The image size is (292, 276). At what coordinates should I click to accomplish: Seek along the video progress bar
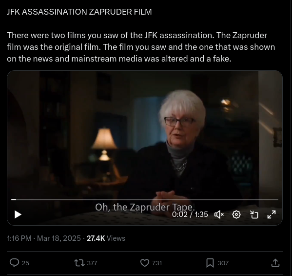(145, 200)
